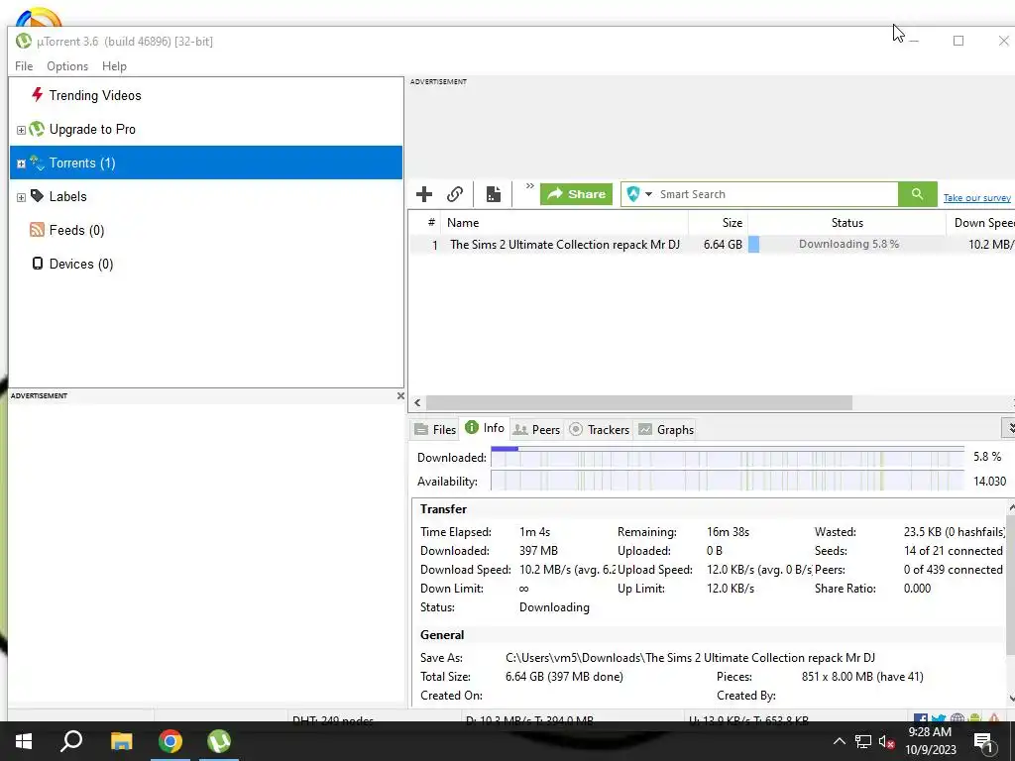Click the Availability pieces bar

727,481
